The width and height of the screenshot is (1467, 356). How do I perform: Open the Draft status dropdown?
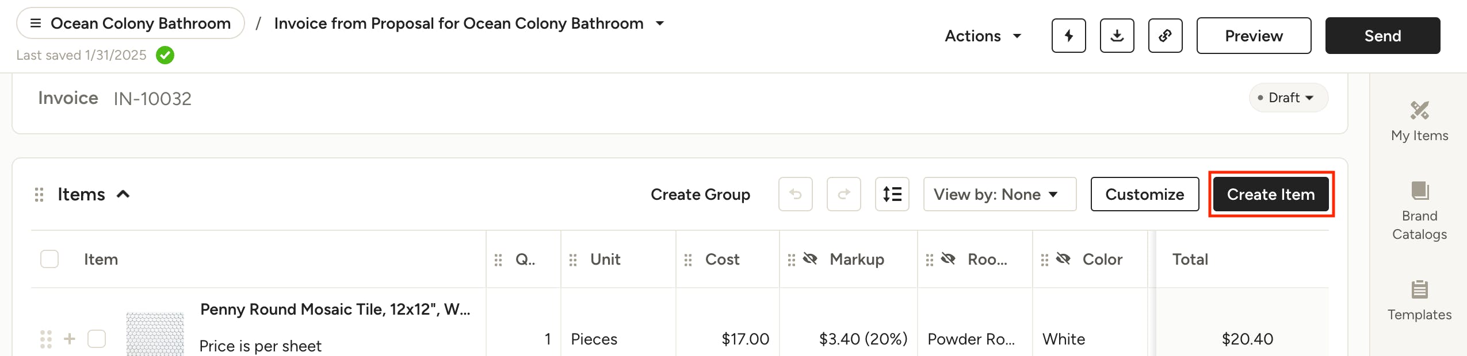1288,98
